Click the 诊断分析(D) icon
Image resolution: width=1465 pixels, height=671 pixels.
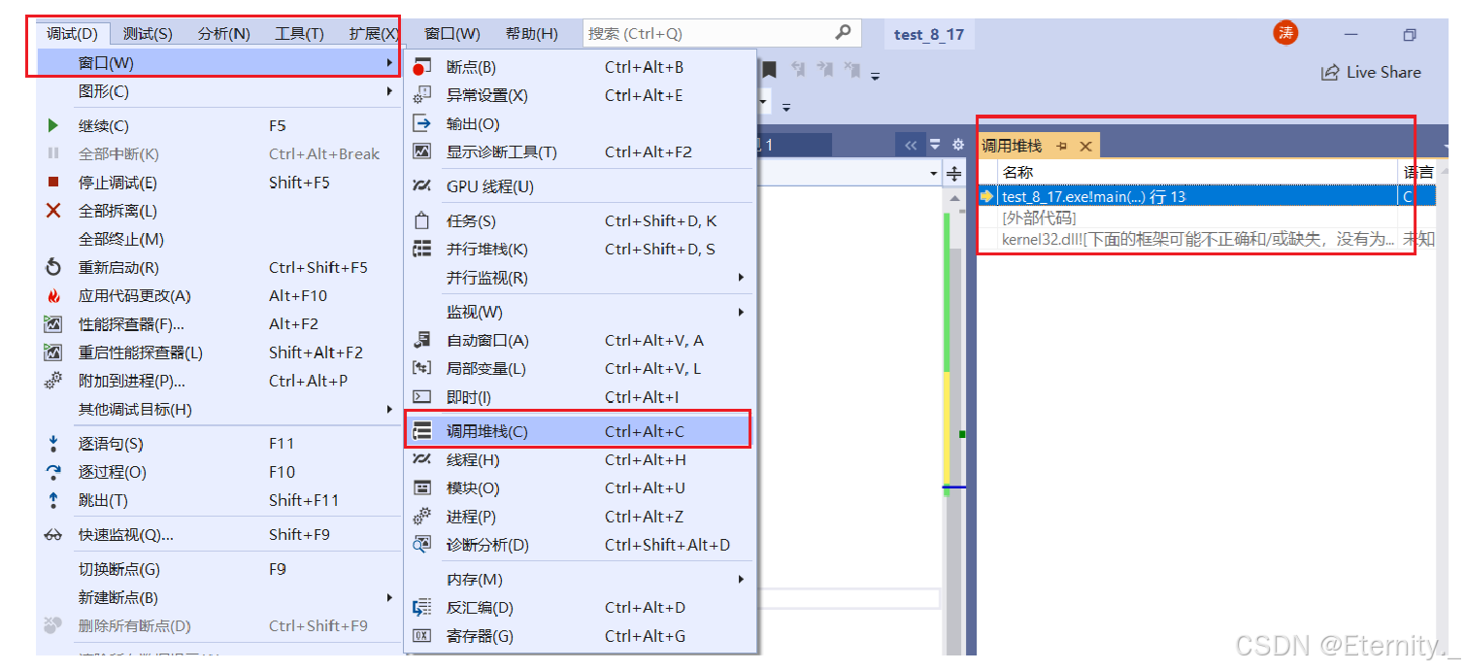(421, 545)
